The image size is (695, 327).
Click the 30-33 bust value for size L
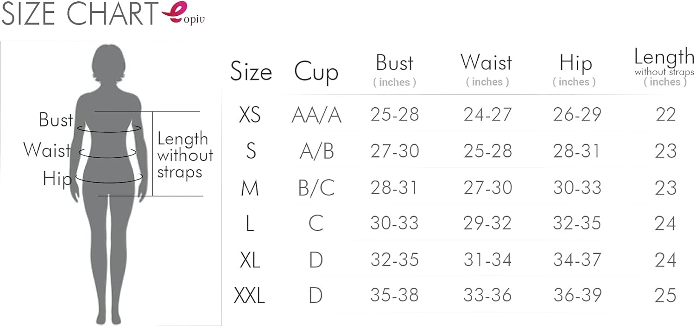click(x=394, y=223)
